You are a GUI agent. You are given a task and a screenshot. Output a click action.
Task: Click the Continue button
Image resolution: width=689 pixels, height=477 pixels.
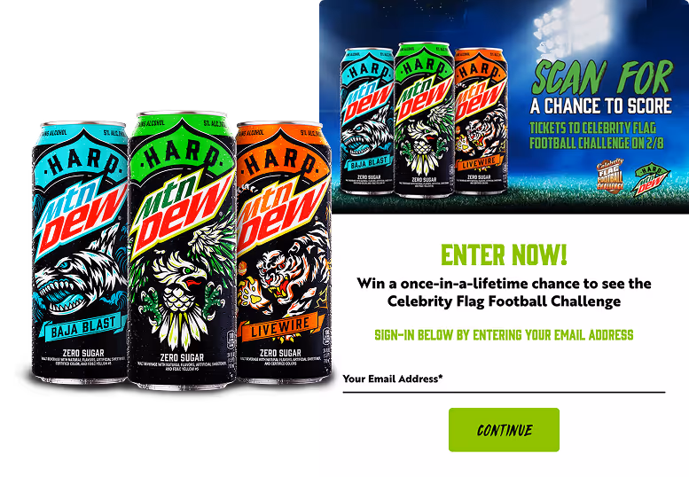tap(504, 429)
